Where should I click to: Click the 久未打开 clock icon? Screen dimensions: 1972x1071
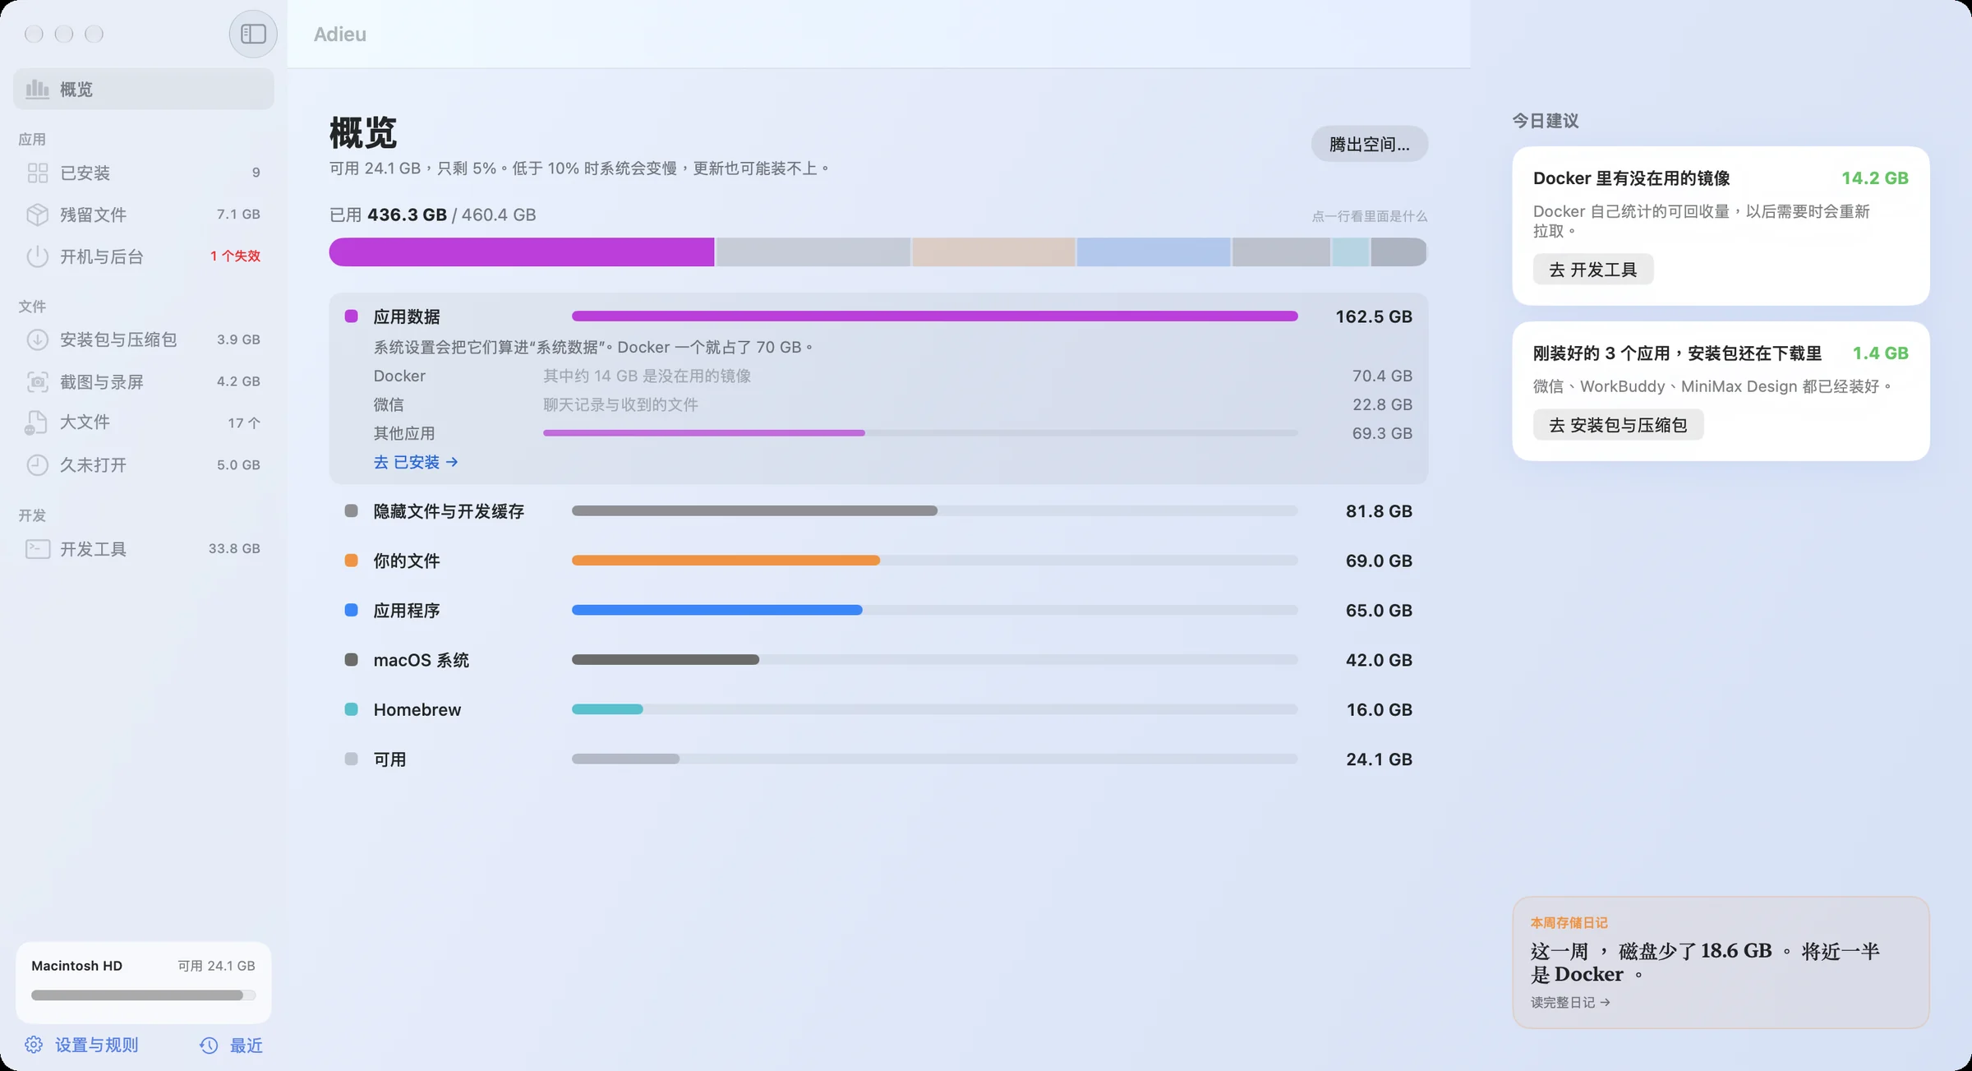(x=38, y=464)
